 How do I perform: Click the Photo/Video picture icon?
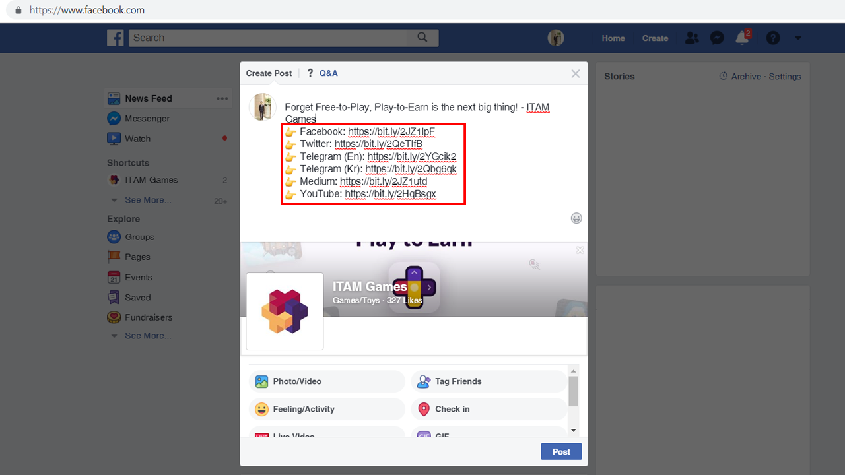tap(261, 381)
